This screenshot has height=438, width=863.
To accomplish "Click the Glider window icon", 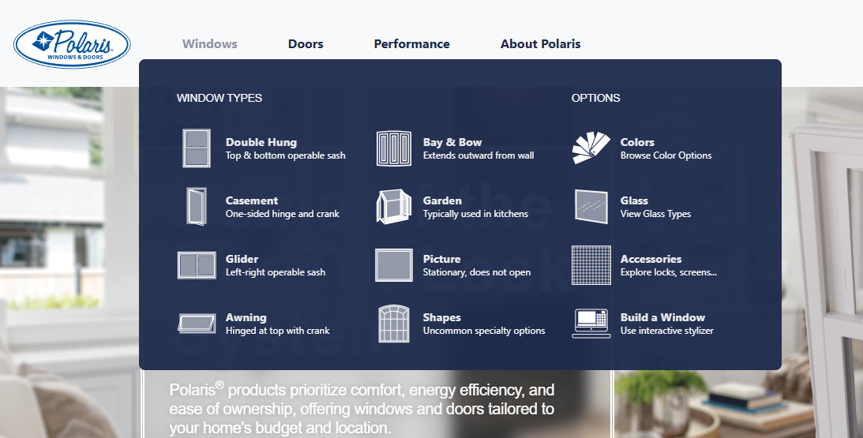I will (x=197, y=265).
